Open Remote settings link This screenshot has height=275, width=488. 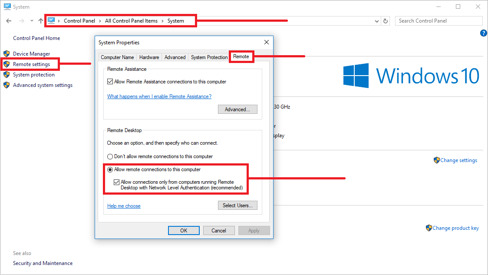click(31, 64)
